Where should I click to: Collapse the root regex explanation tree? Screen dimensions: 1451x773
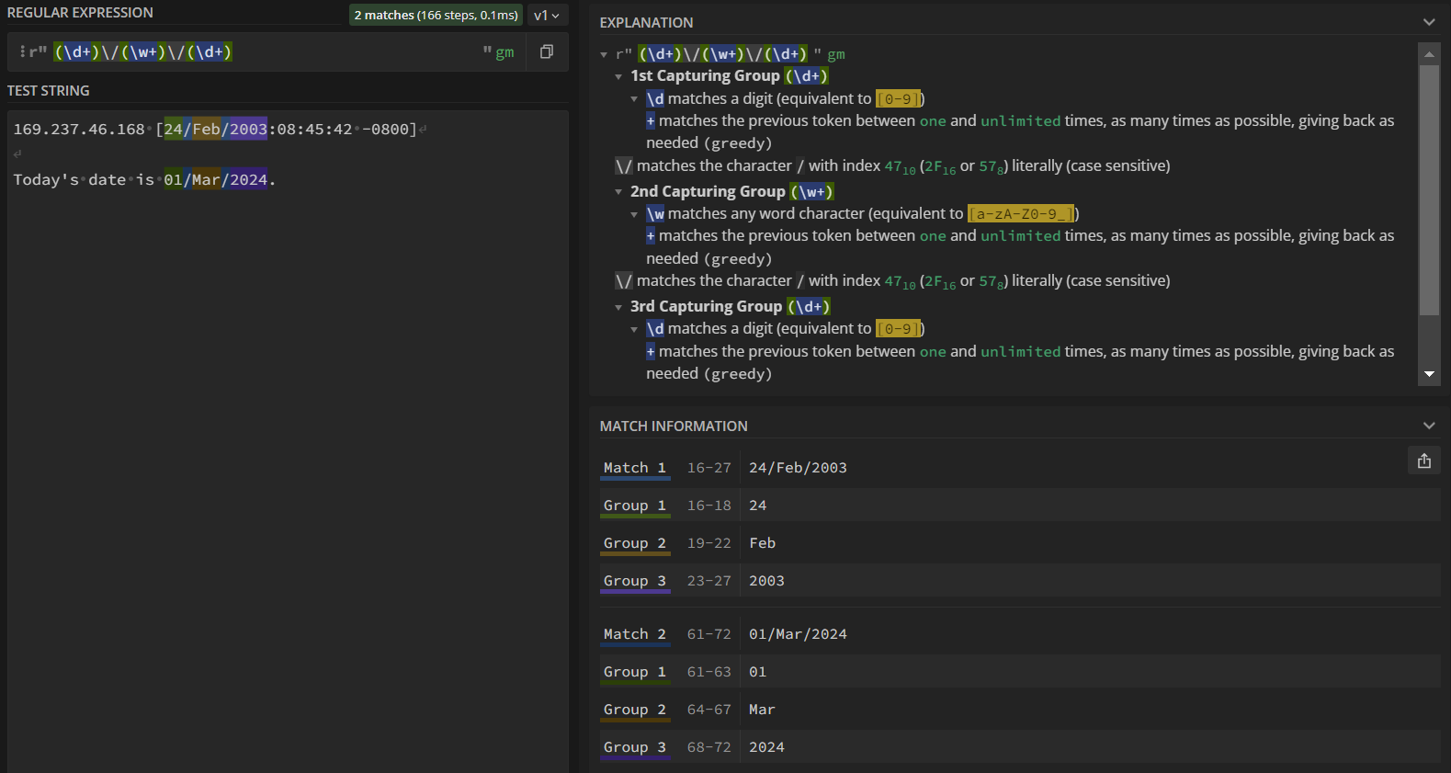(x=604, y=55)
